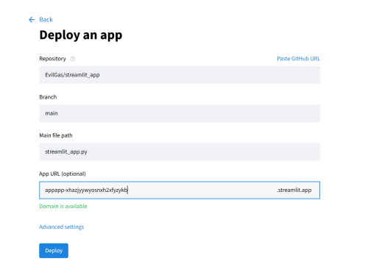Select the Main file path input
This screenshot has height=278, width=368.
[x=180, y=152]
